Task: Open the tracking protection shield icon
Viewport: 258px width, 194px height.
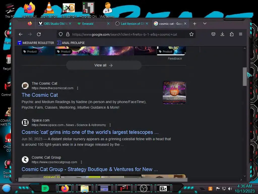Action: [61, 34]
